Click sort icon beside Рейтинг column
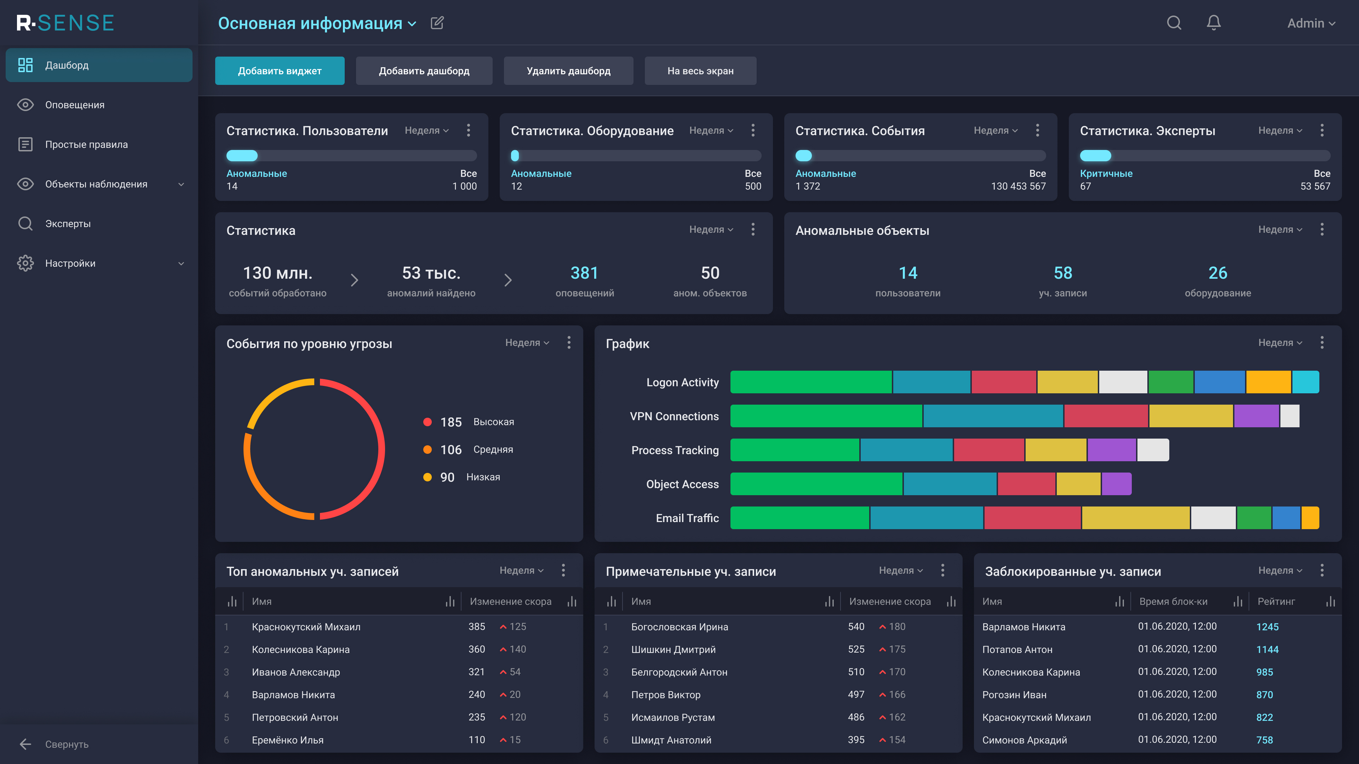 point(1331,602)
